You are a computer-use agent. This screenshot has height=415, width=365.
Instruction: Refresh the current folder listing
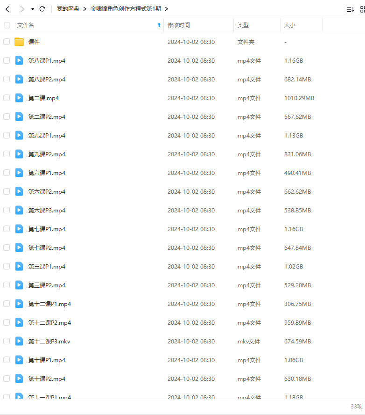tap(42, 9)
